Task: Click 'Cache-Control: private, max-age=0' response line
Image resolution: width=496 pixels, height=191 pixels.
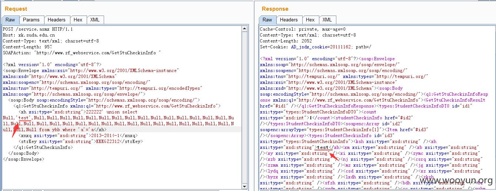Action: [x=303, y=29]
